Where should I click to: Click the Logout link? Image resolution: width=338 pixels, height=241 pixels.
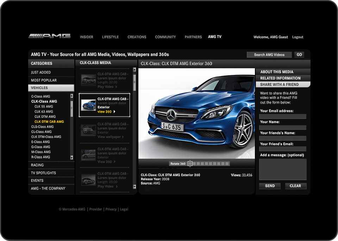[298, 37]
